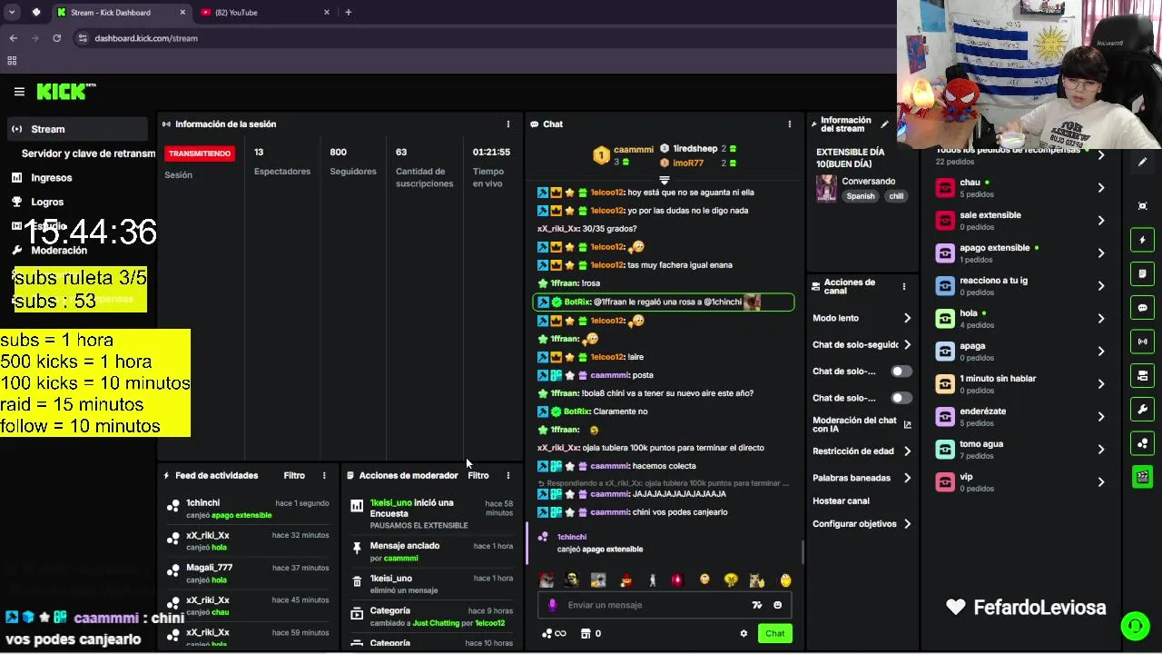The width and height of the screenshot is (1162, 654).
Task: Open the Acciones de moderador three-dot menu
Action: click(x=507, y=476)
